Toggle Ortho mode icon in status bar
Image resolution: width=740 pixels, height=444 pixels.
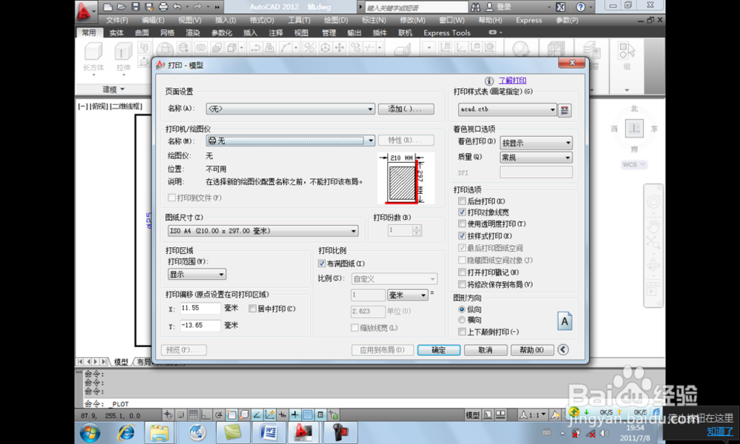tap(206, 414)
